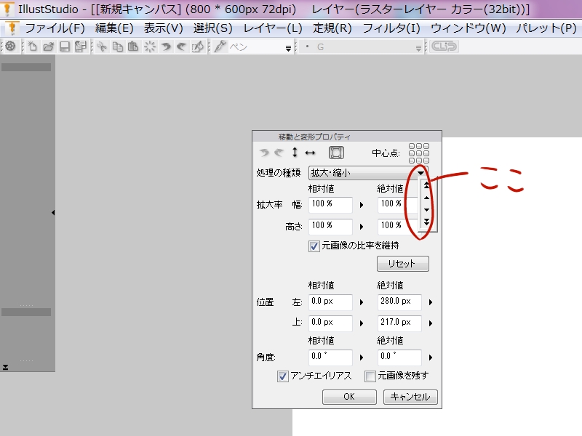Screen dimensions: 582x436
Task: Set 中心点 to the middle grid point
Action: pos(419,153)
